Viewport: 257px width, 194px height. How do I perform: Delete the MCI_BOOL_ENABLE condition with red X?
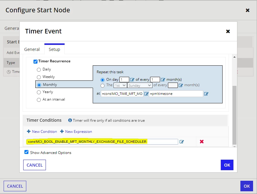tap(202, 142)
